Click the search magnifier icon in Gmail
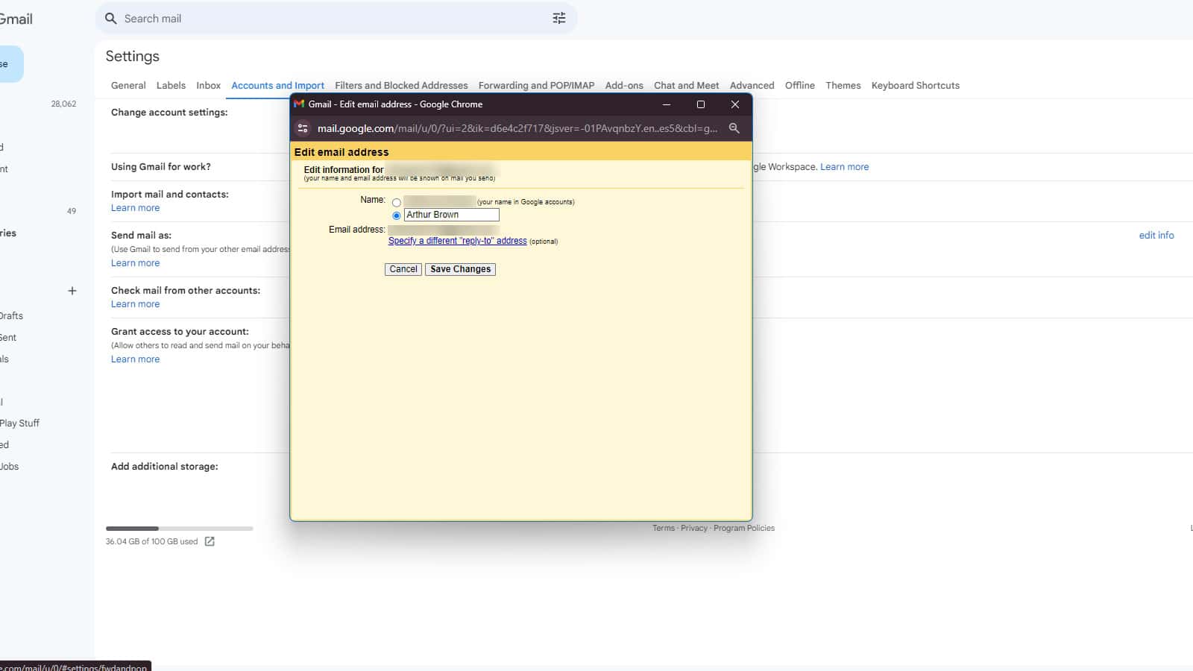 (111, 19)
